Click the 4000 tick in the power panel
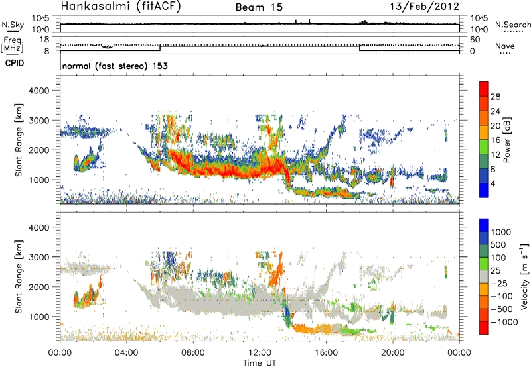This screenshot has width=531, height=367. pos(38,90)
